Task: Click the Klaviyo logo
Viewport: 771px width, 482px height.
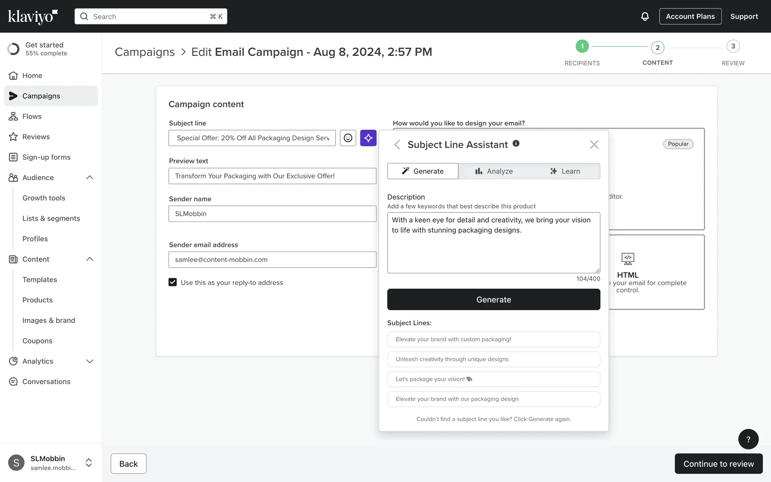Action: pos(33,16)
